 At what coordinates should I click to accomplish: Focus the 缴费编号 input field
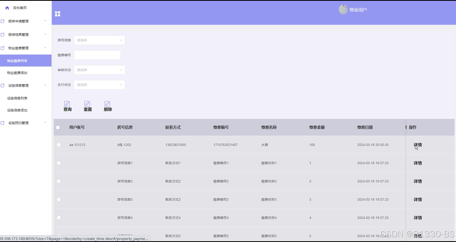click(97, 55)
